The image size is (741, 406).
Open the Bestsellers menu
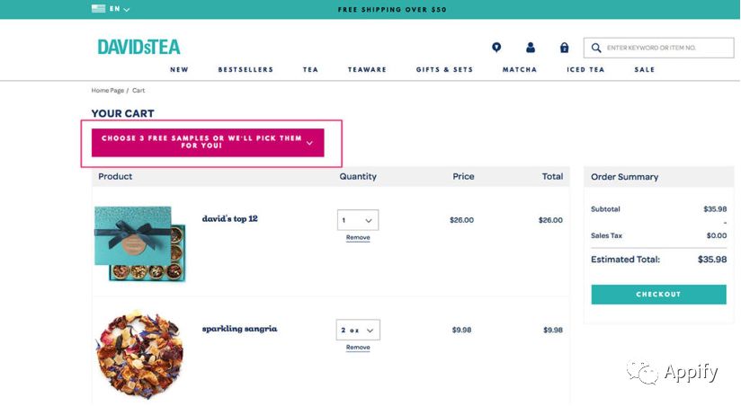(246, 69)
